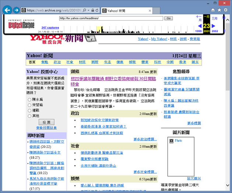Open the address bar search dropdown arrow
This screenshot has width=232, height=193.
(88, 11)
